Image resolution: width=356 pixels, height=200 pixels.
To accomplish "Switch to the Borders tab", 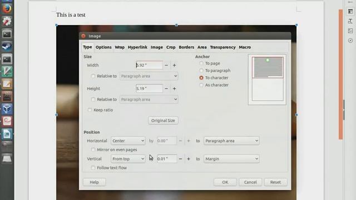I will click(x=186, y=47).
